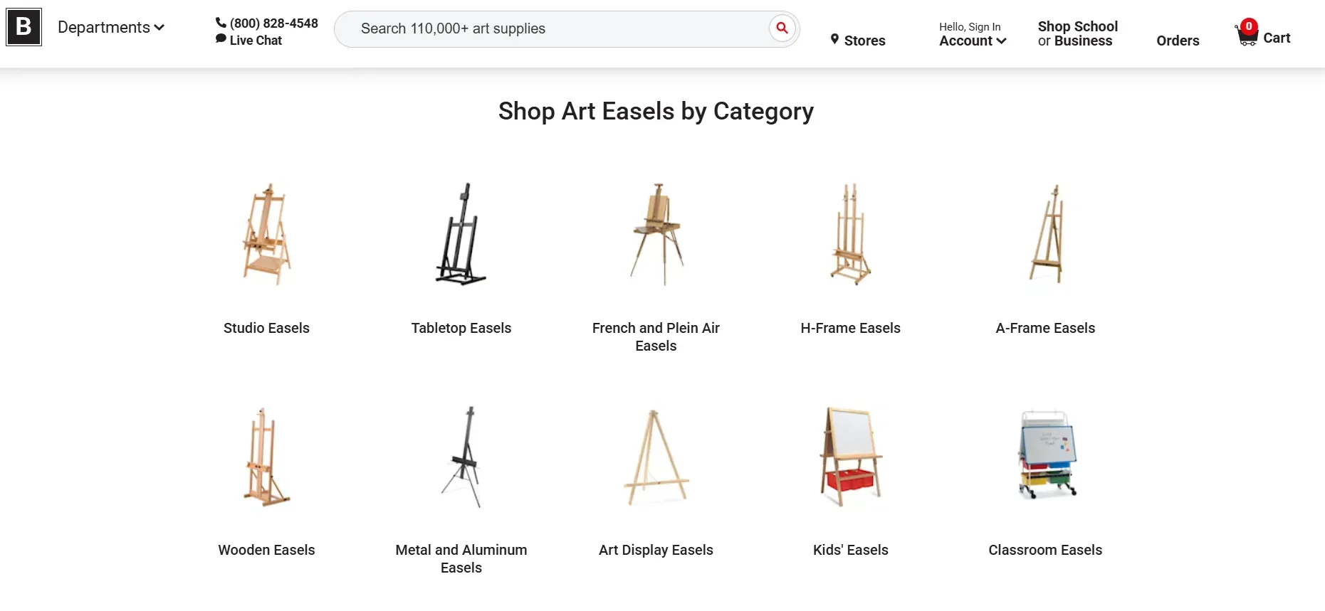Click the red cart count badge showing 0
Image resolution: width=1325 pixels, height=611 pixels.
[x=1248, y=25]
